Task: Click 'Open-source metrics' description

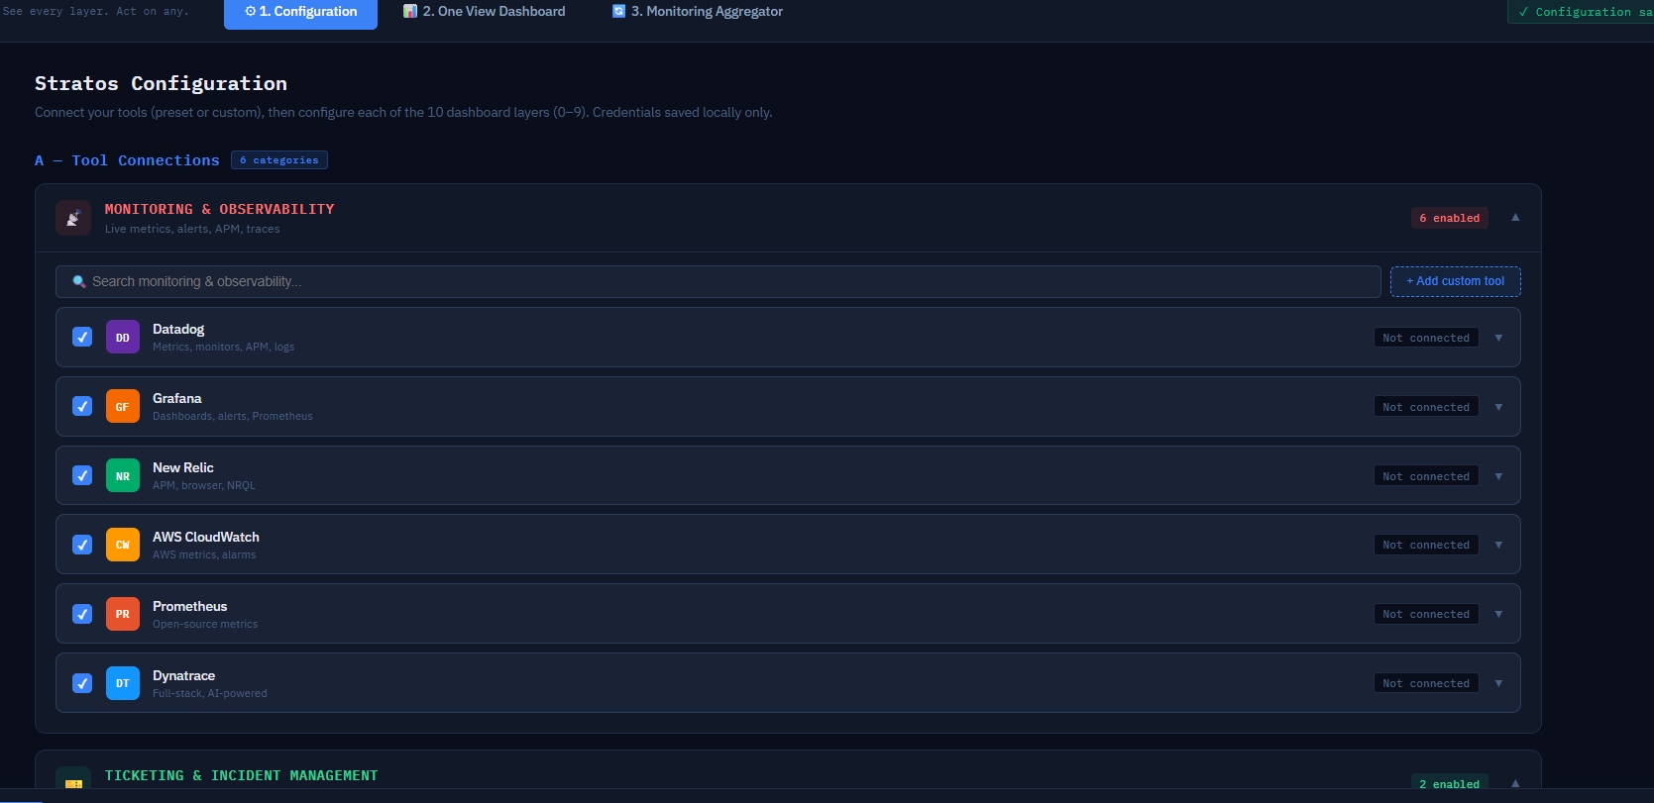Action: coord(205,625)
